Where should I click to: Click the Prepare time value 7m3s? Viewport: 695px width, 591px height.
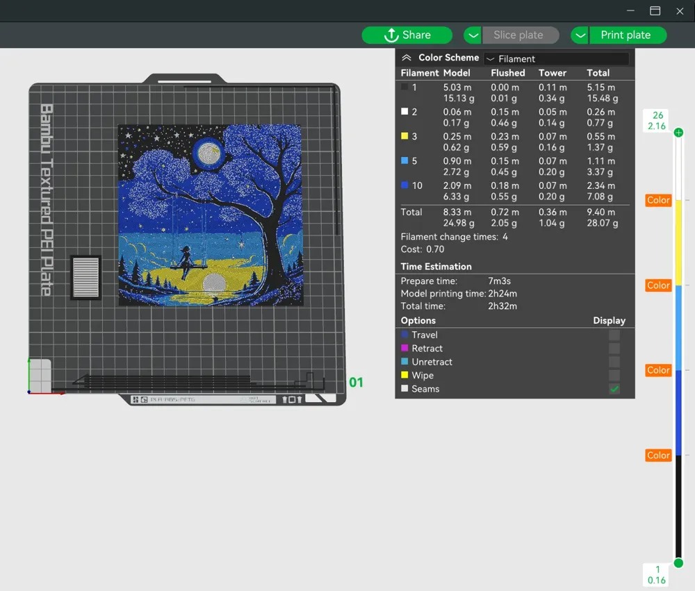pyautogui.click(x=499, y=281)
